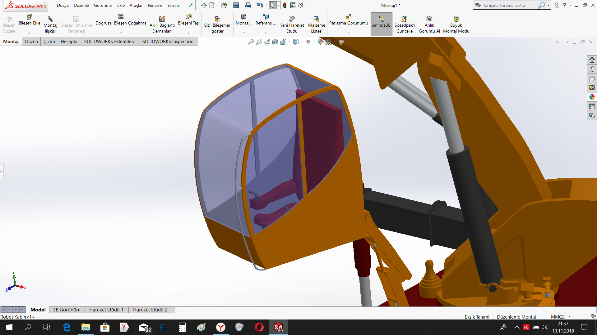Viewport: 597px width, 335px height.
Task: Click Bileşeni Taşı (Move Component) tool
Action: pos(189,20)
